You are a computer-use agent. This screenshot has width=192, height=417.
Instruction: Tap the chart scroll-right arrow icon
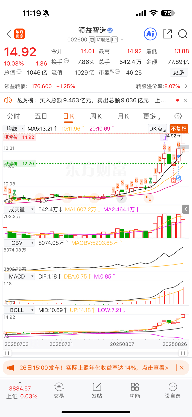pos(122,199)
